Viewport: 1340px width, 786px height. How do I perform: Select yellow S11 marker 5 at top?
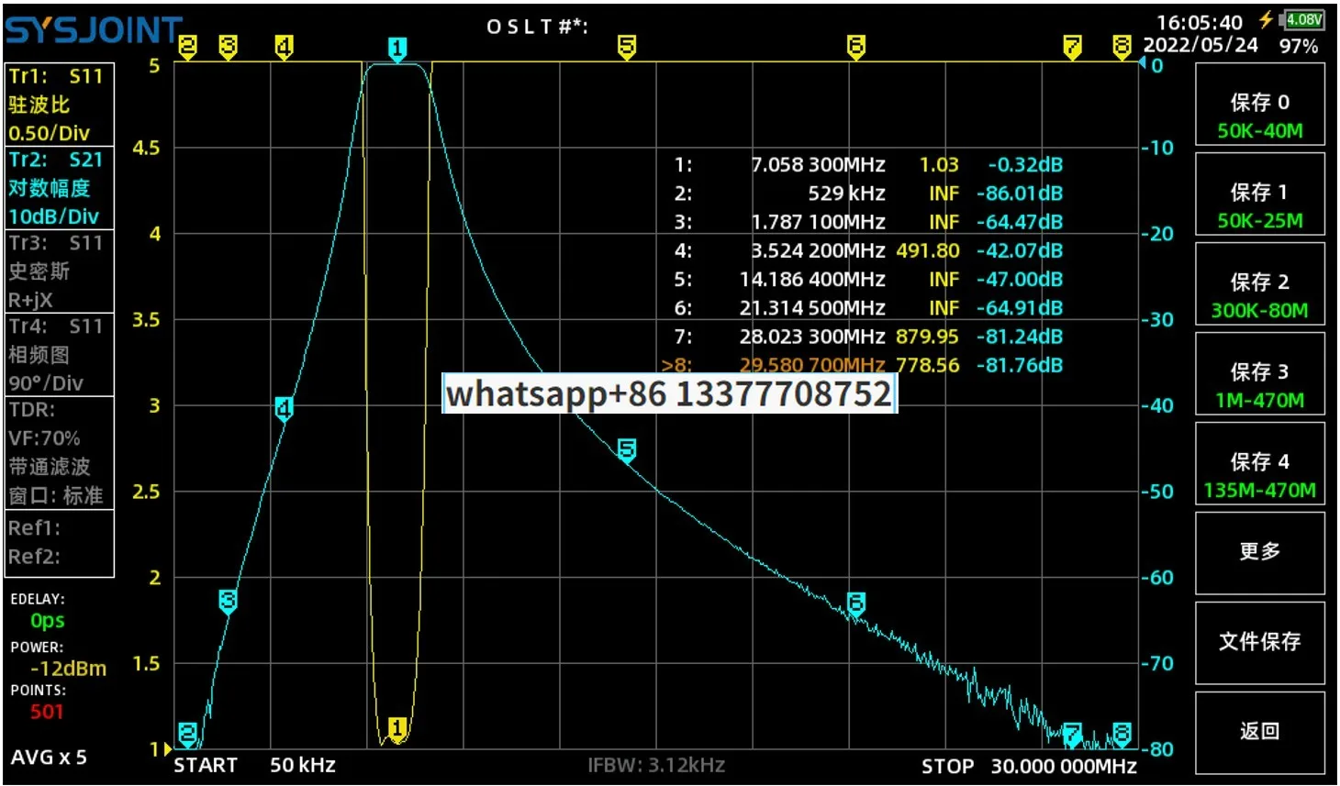pos(627,47)
